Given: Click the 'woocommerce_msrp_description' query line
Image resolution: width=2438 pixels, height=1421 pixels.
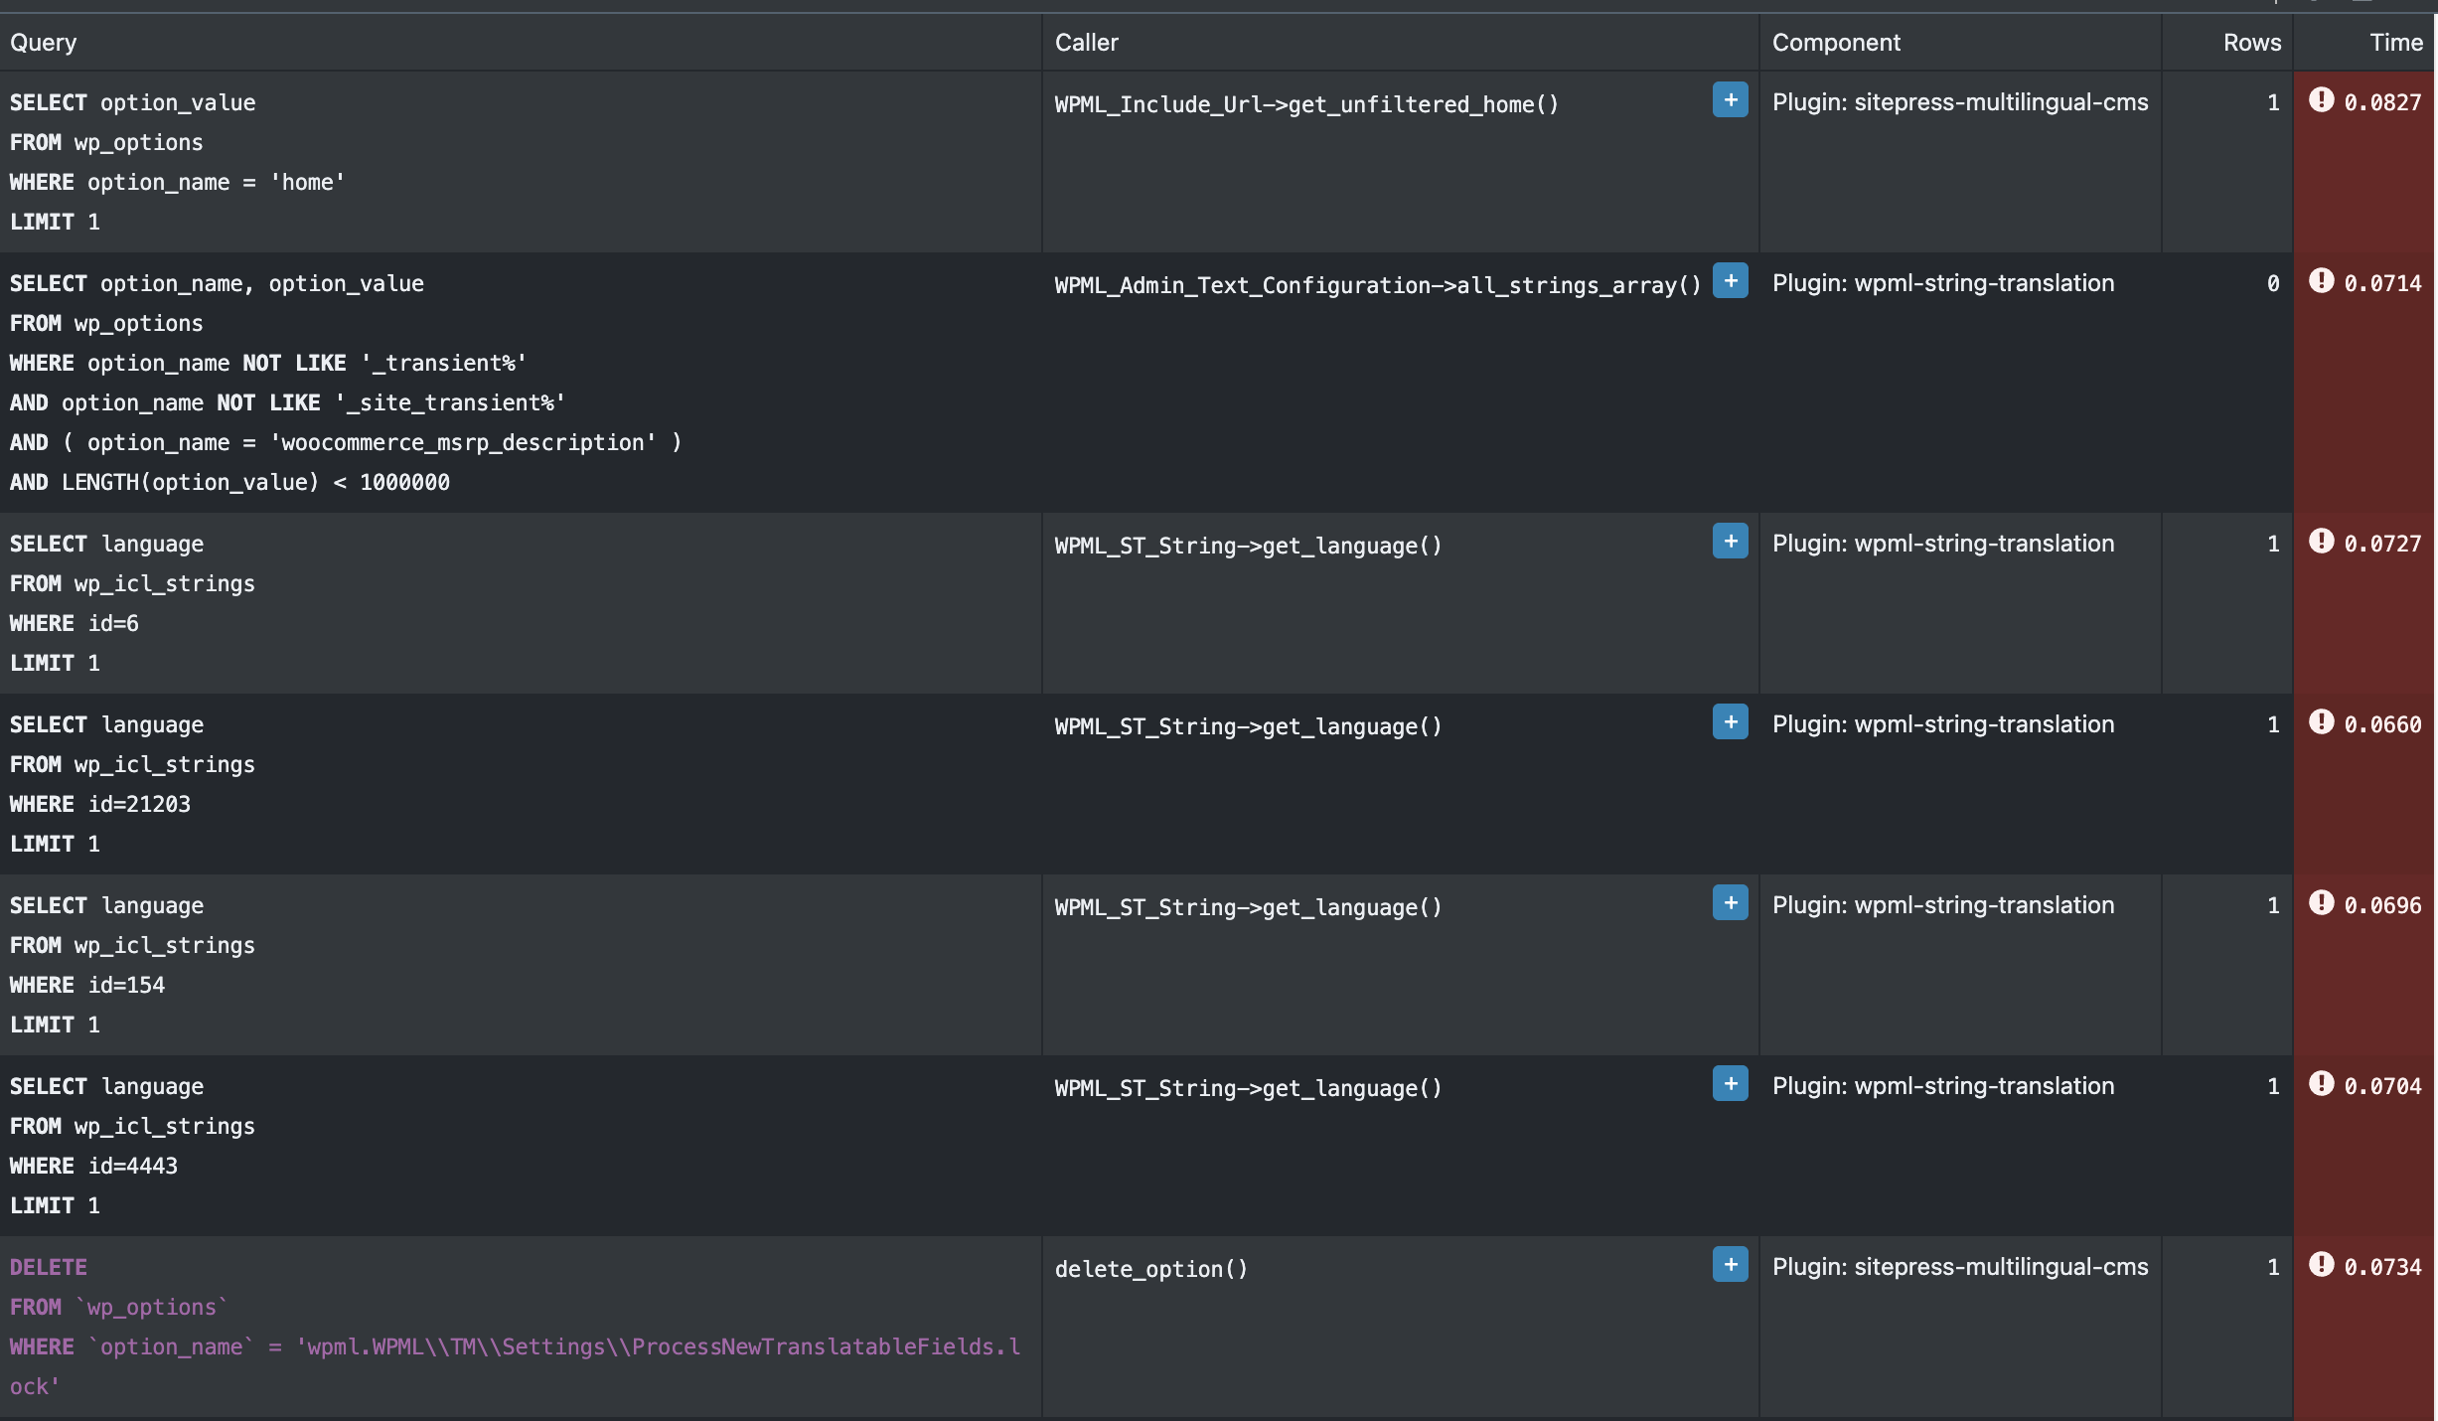Looking at the screenshot, I should 346,442.
